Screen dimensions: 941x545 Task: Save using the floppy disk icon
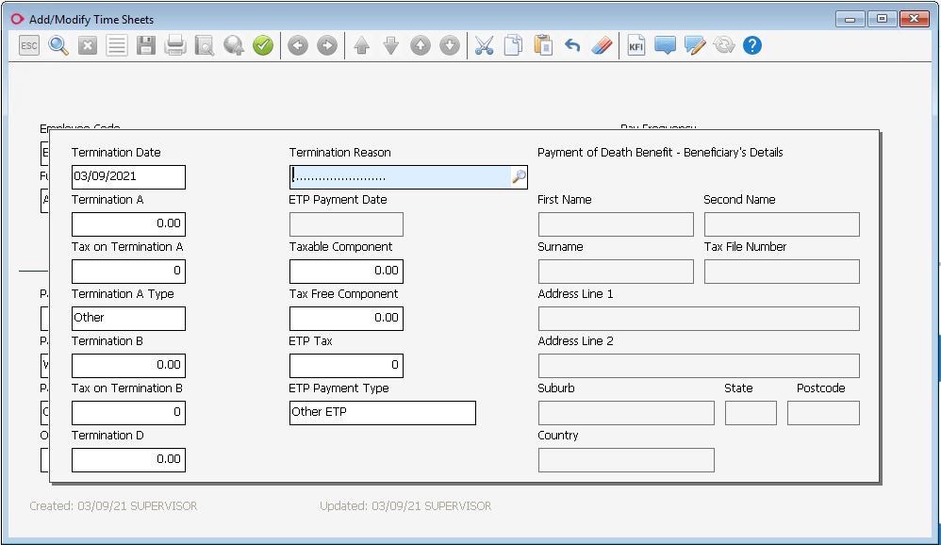(146, 45)
